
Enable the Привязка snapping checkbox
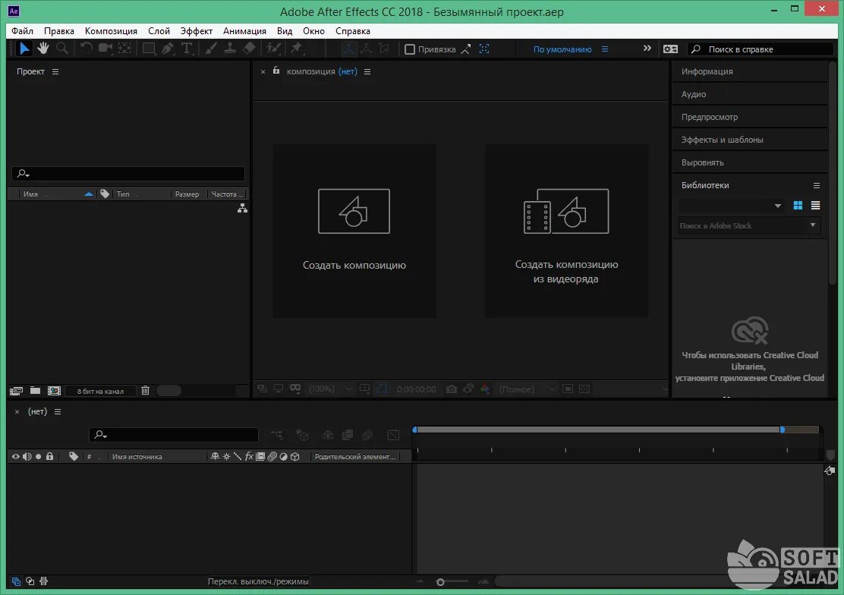click(x=410, y=49)
